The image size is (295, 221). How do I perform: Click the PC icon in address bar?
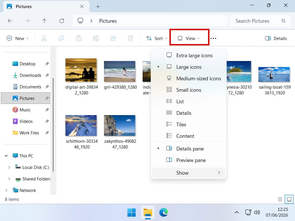[x=80, y=21]
